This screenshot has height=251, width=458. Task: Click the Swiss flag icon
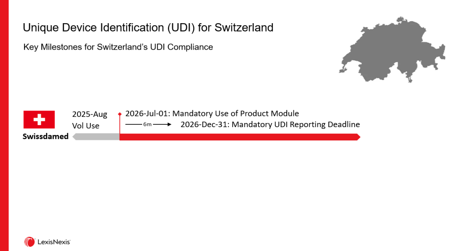click(x=39, y=120)
